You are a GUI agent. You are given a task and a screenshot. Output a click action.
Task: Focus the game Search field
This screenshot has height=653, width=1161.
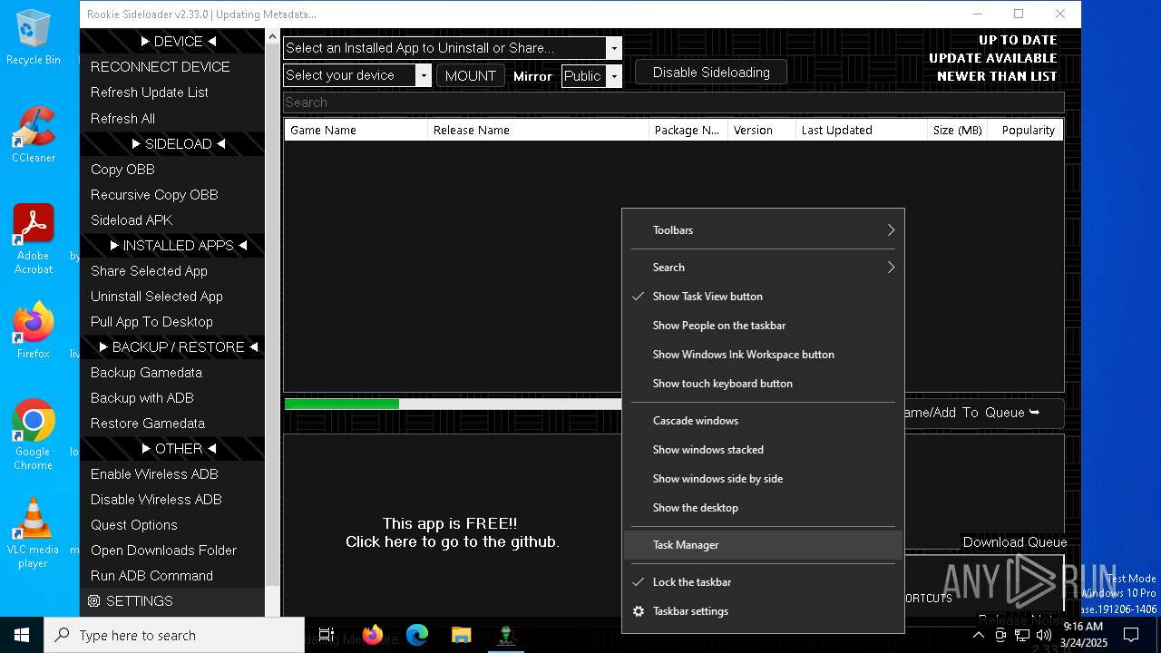pos(673,102)
